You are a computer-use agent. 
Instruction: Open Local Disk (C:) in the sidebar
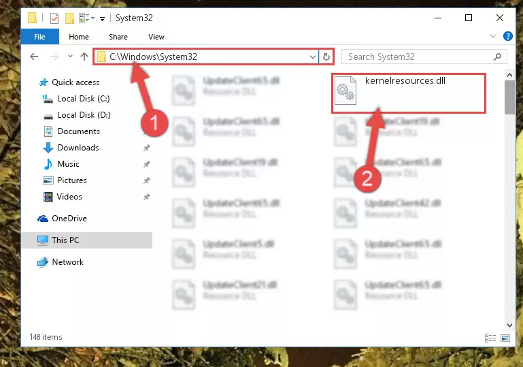pos(84,99)
